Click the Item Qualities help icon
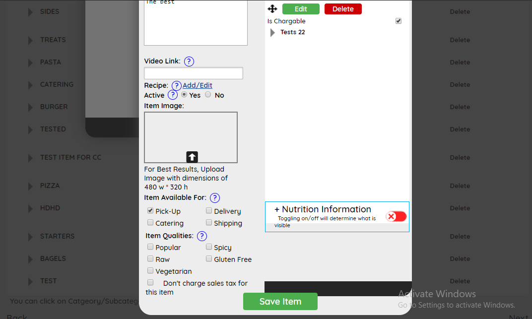 pyautogui.click(x=202, y=236)
